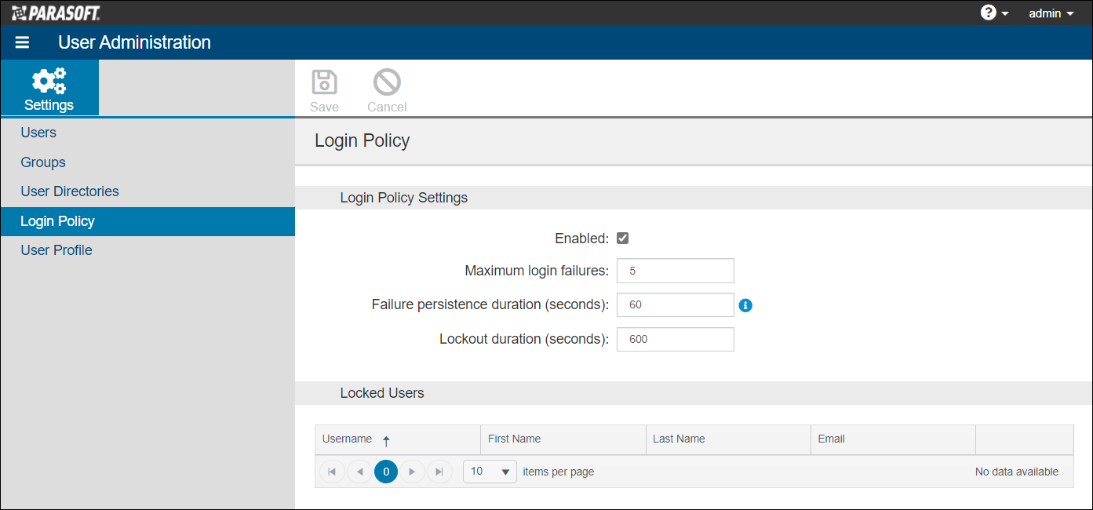
Task: Go to the last page of locked users
Action: pos(439,472)
